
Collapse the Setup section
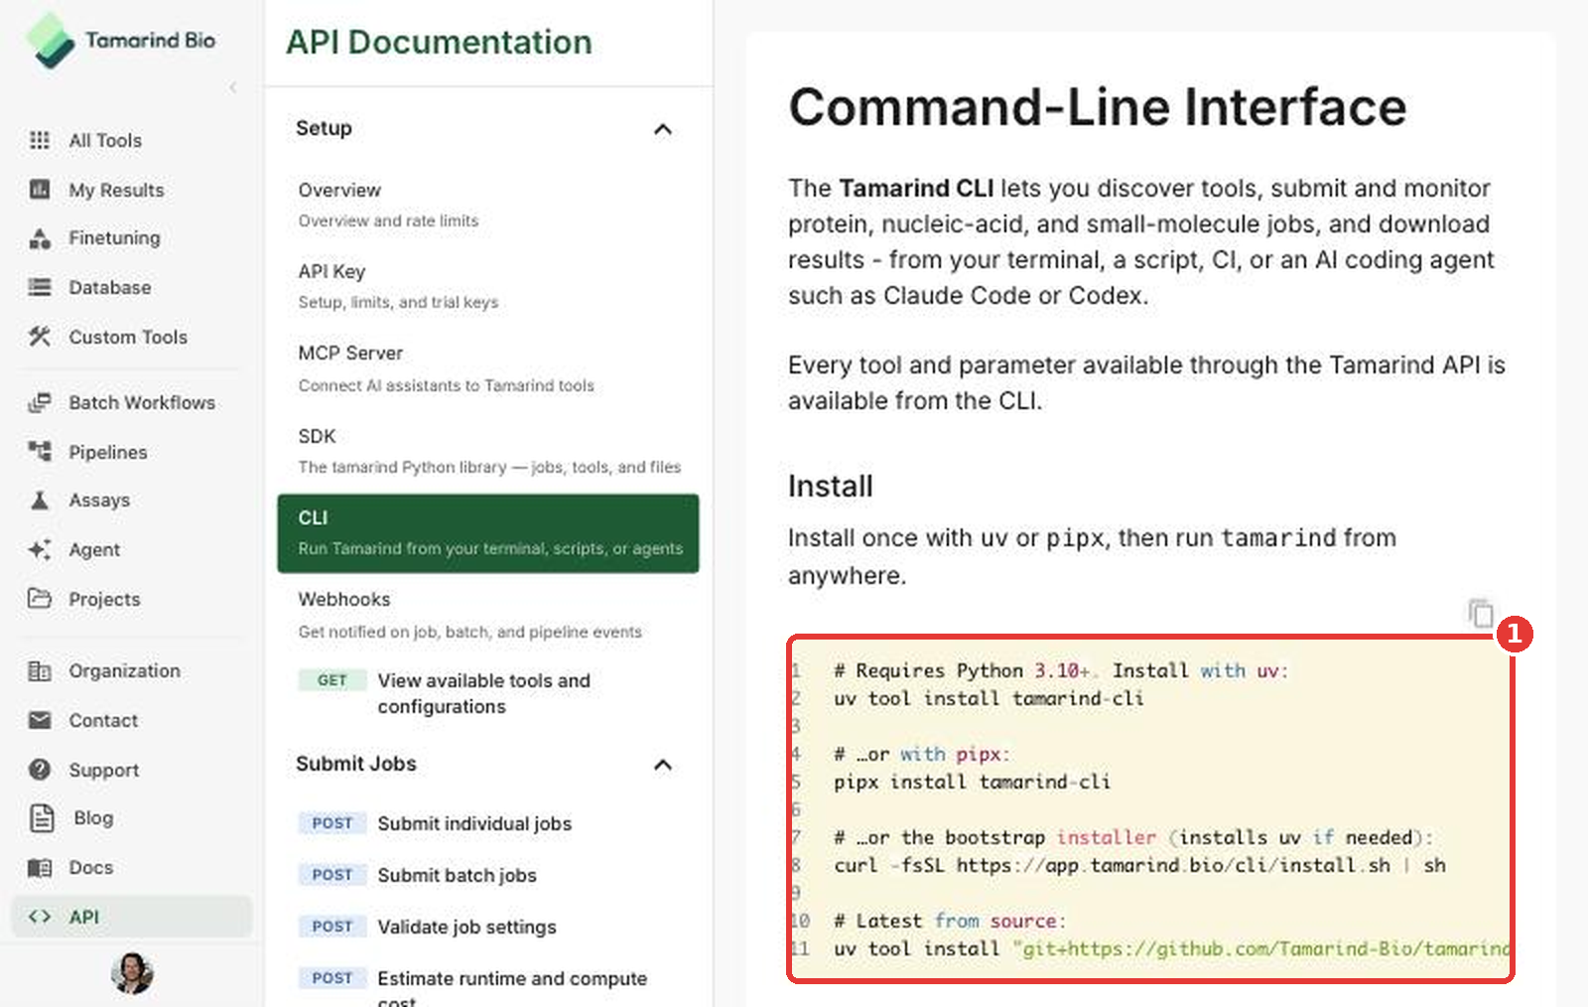point(663,129)
